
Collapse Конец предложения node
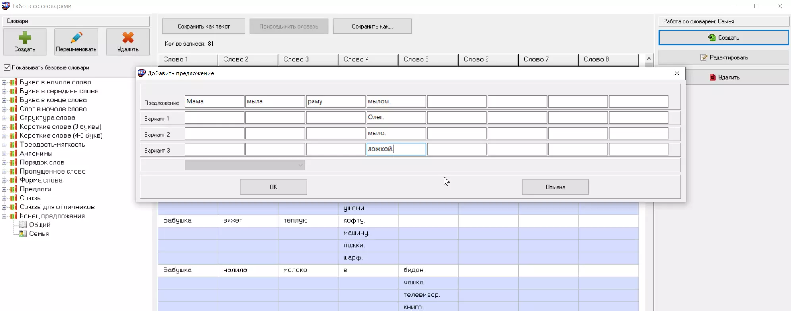click(4, 216)
